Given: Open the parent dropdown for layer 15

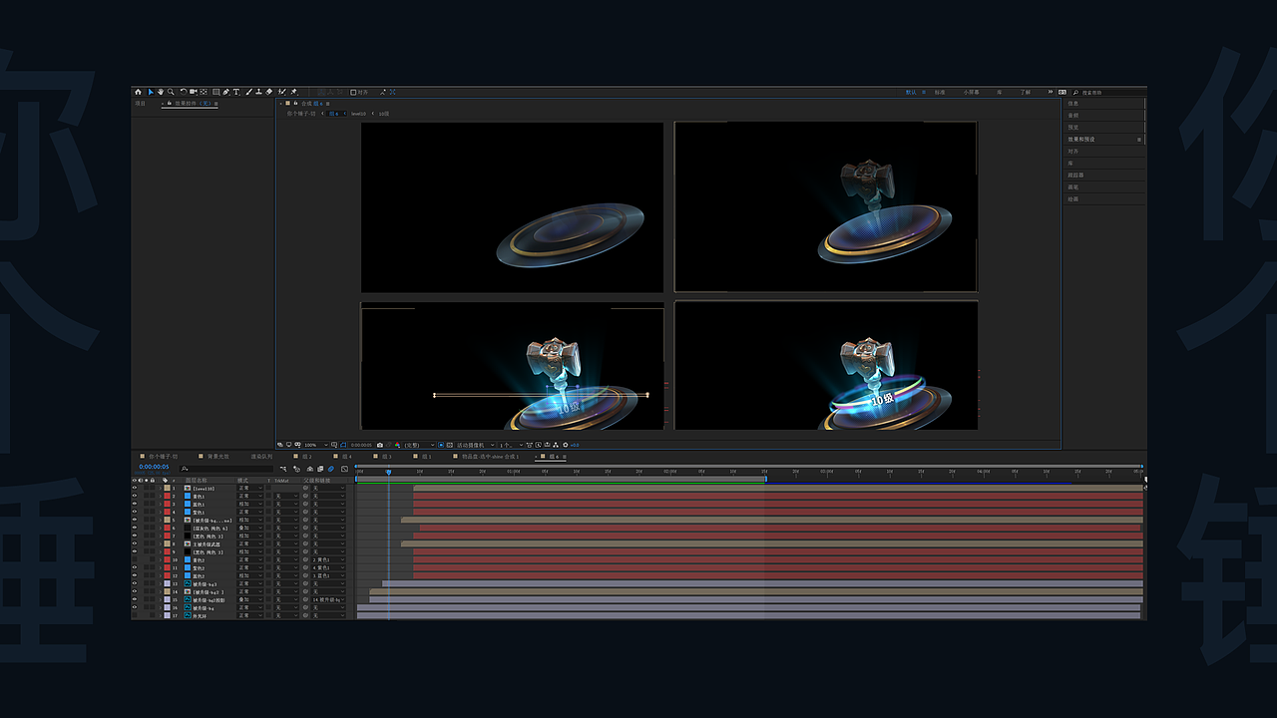Looking at the screenshot, I should click(328, 599).
